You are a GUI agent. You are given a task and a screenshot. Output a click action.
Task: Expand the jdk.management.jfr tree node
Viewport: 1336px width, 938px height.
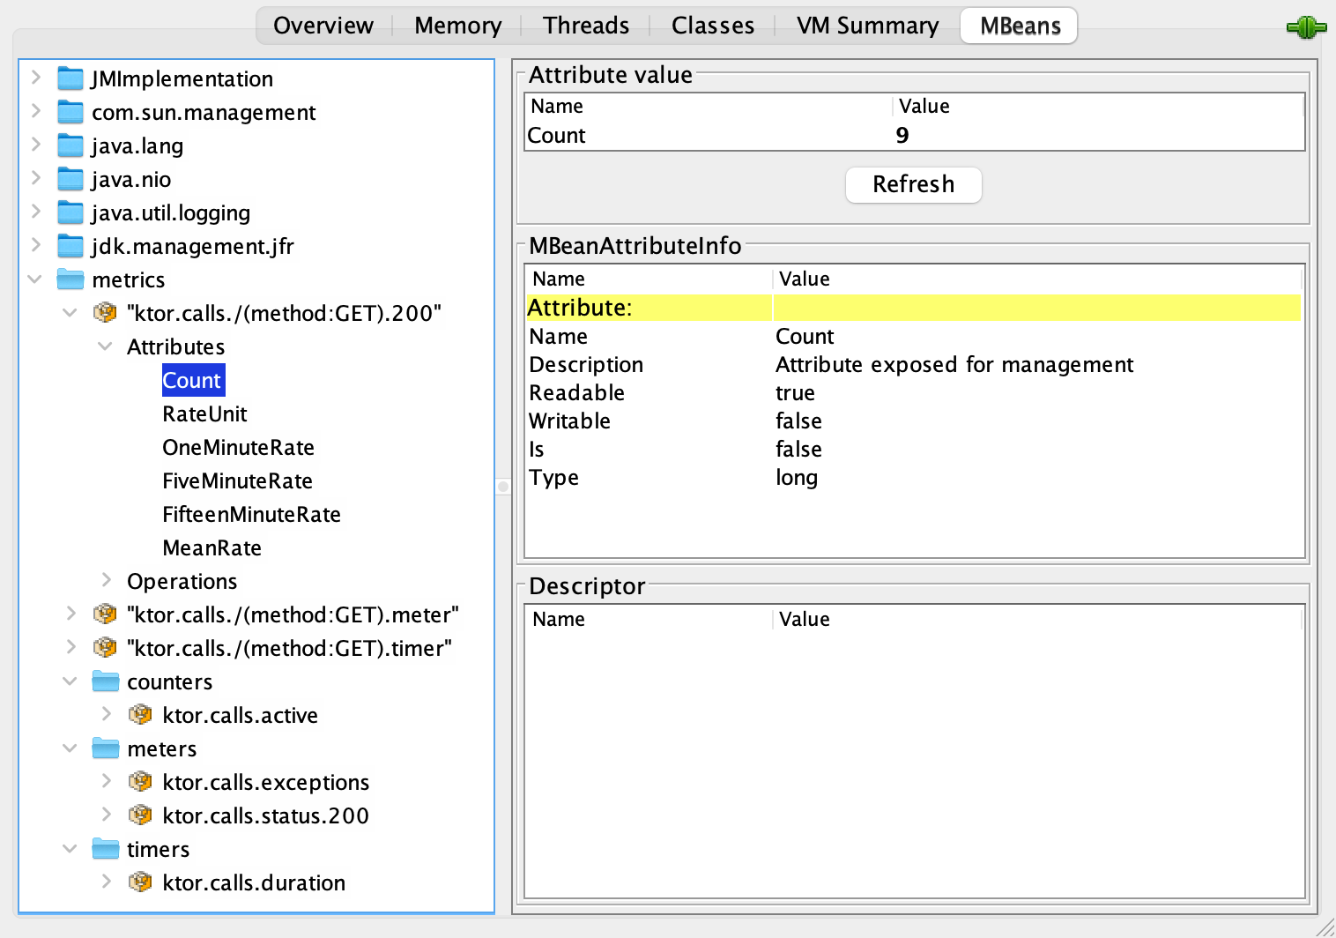coord(35,246)
